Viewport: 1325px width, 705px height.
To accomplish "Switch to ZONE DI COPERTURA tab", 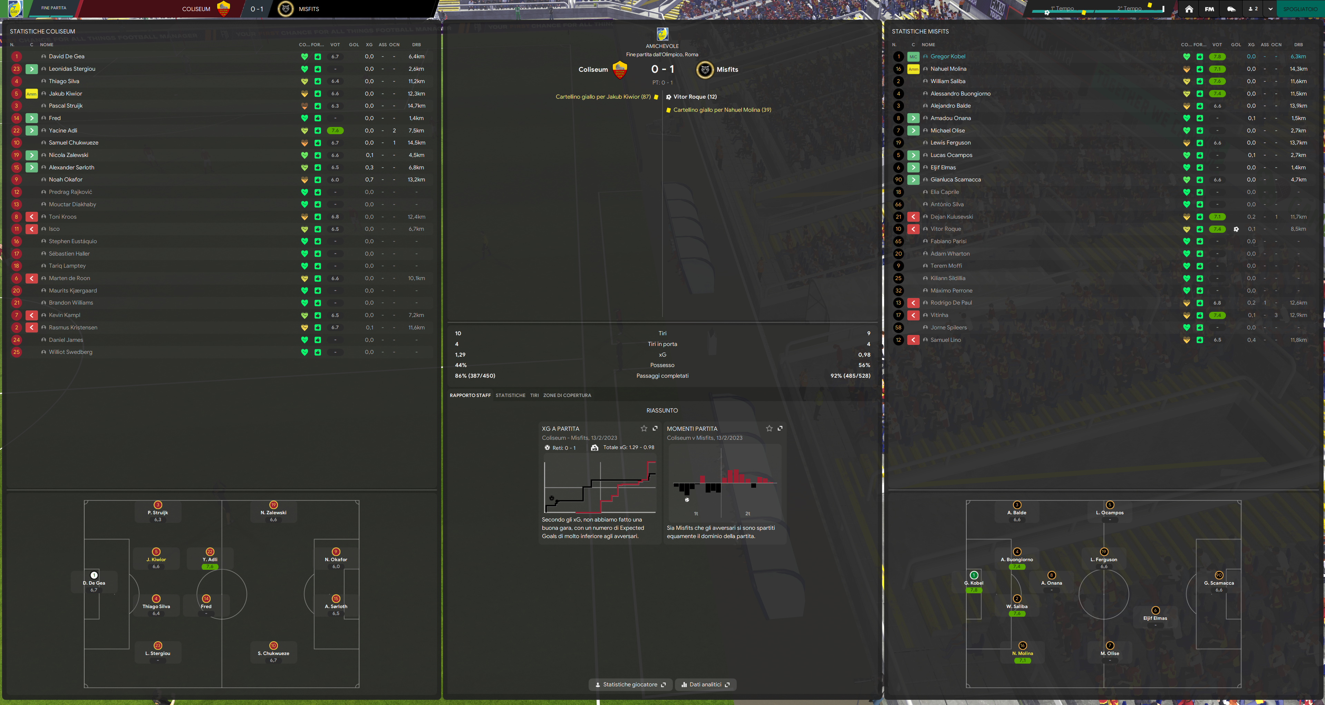I will coord(567,395).
